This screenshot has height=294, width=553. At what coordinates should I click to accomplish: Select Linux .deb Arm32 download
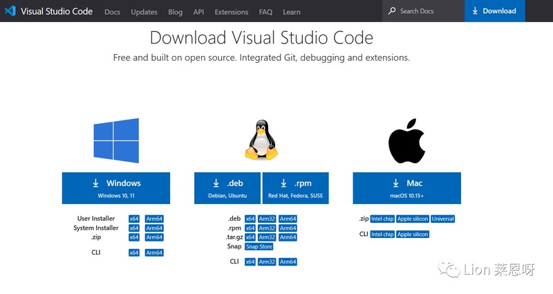(x=267, y=219)
